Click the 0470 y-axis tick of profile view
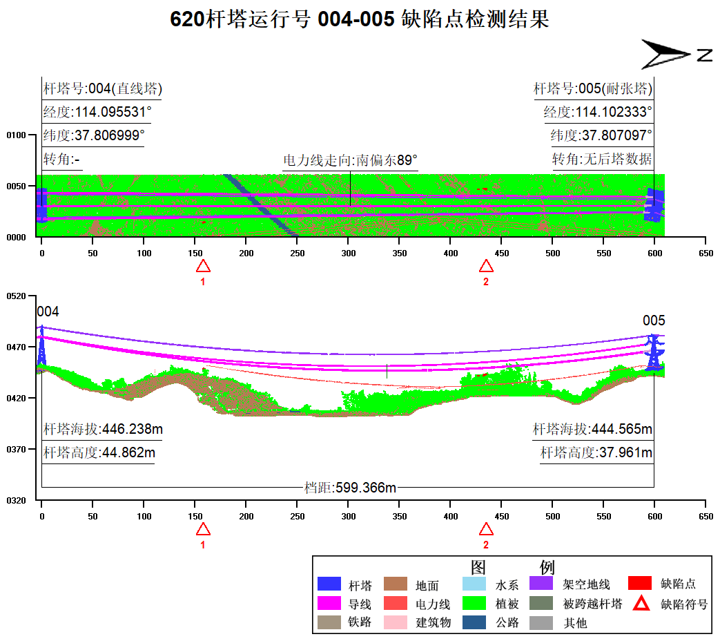Screen dimensions: 720x641 pyautogui.click(x=16, y=347)
